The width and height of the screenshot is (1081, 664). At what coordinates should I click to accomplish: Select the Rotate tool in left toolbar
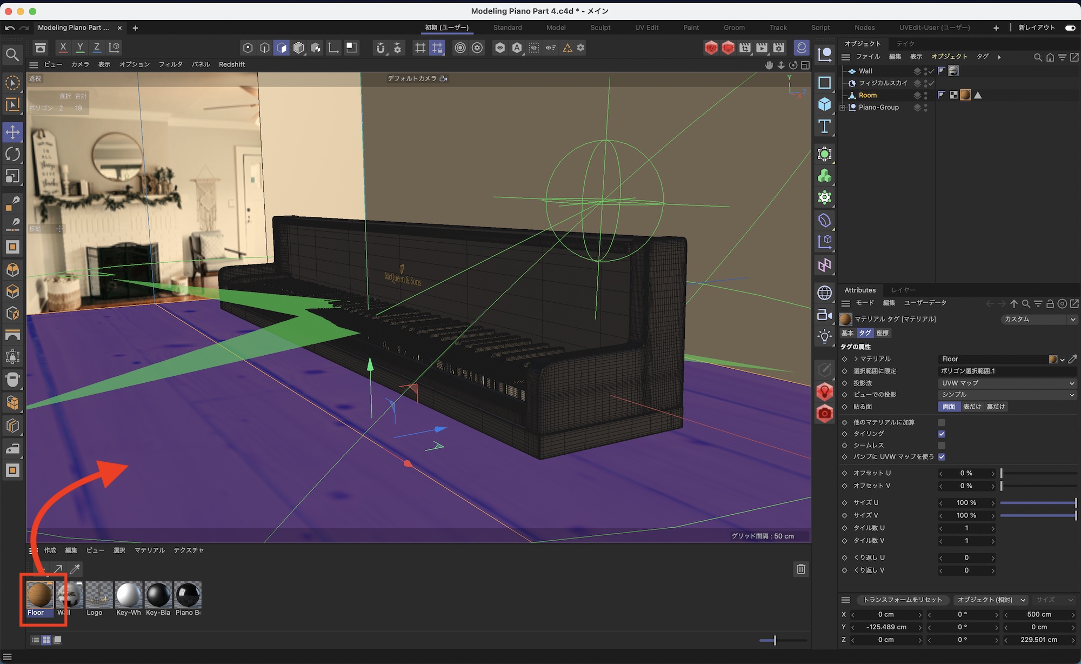tap(12, 154)
